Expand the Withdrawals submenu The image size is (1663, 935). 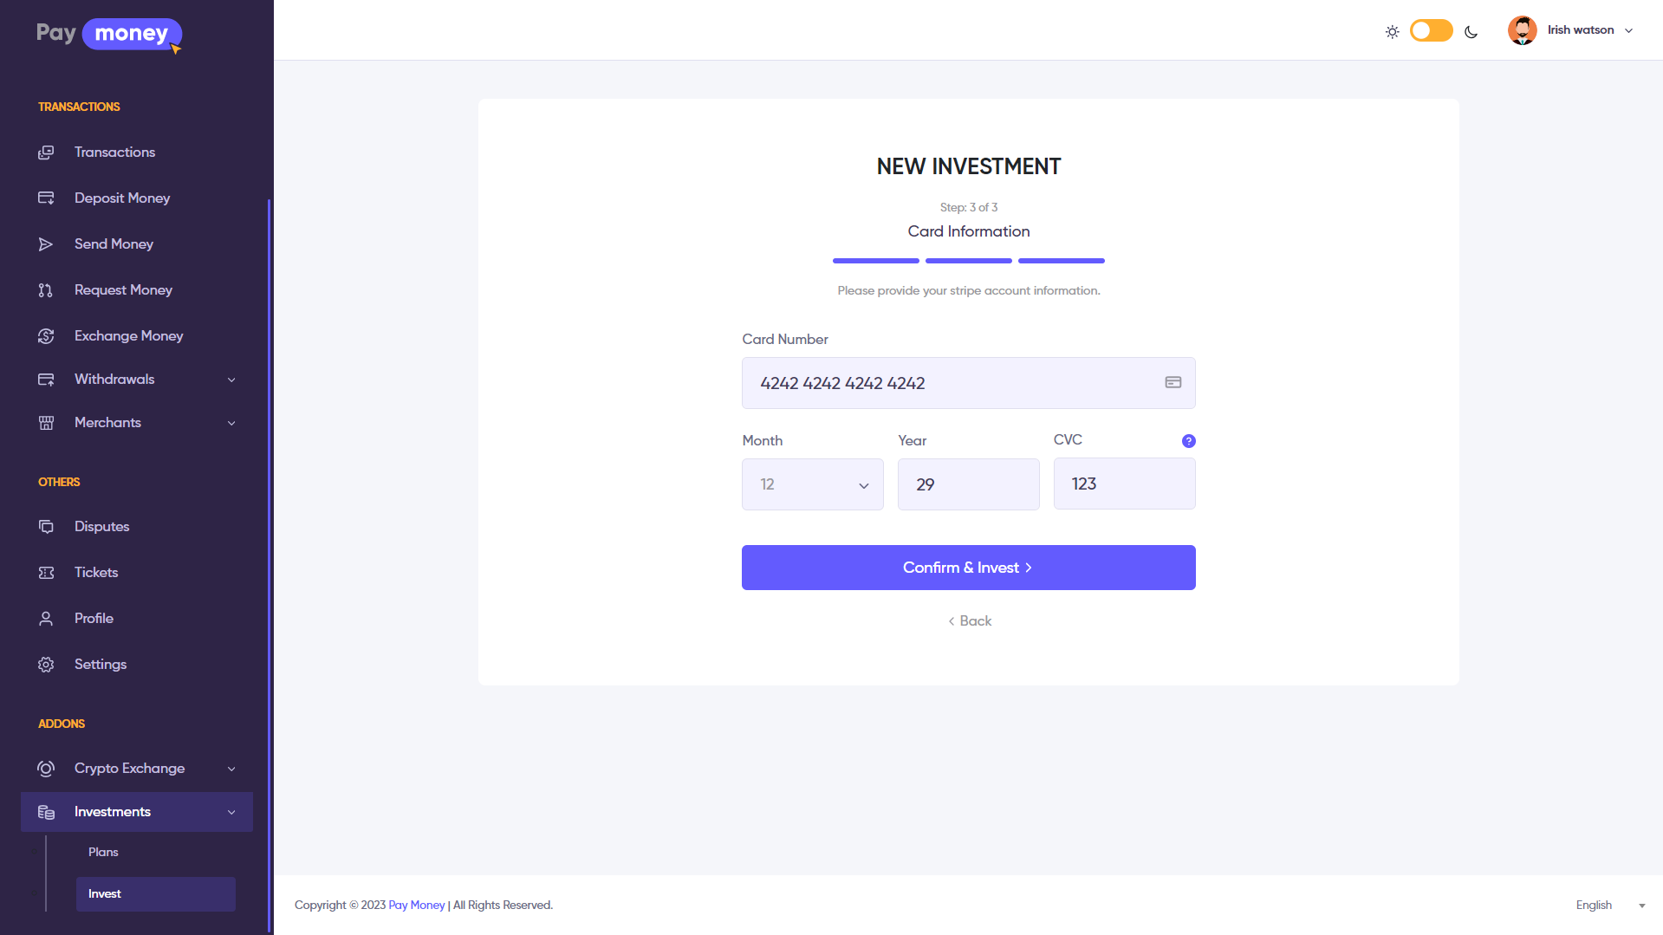tap(231, 380)
